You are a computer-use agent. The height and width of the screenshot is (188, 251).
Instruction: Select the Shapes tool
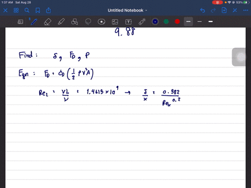click(74, 22)
